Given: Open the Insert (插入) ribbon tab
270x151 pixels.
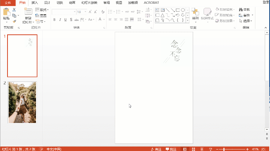Looking at the screenshot, I should click(x=34, y=2).
